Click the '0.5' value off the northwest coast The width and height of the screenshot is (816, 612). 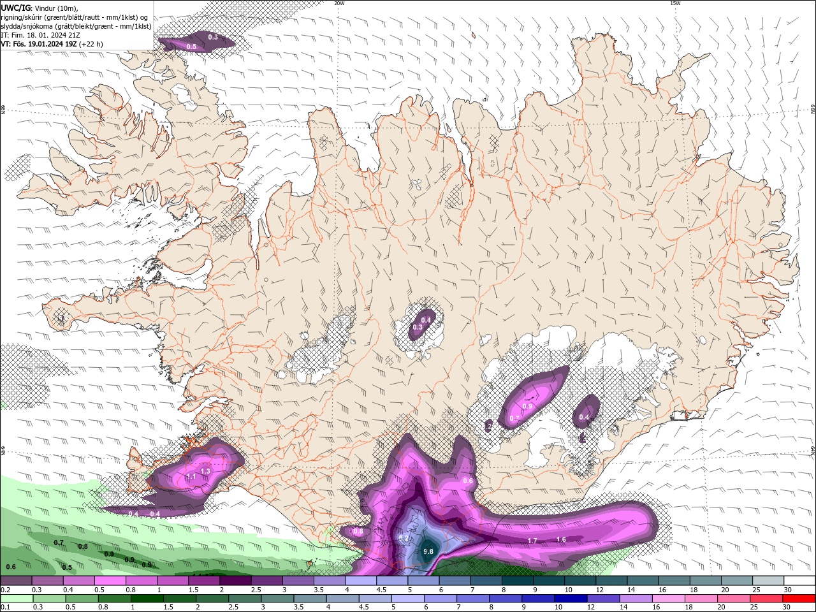191,47
